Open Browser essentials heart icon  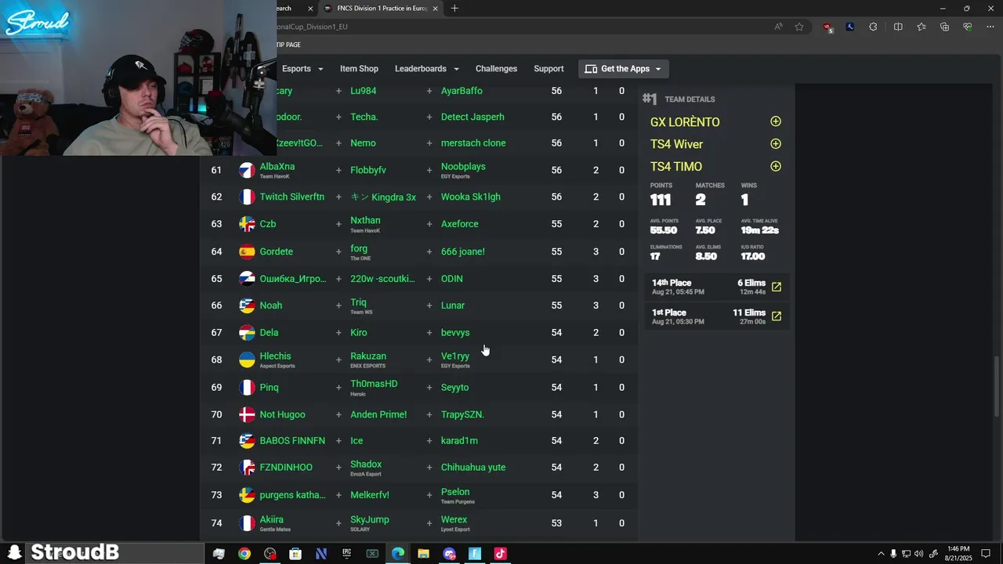click(968, 27)
